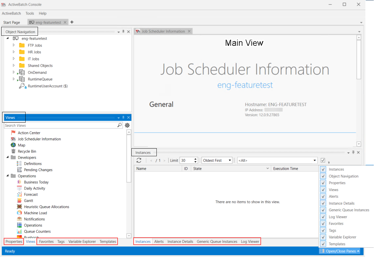Switch to the Start Page tab
The width and height of the screenshot is (374, 257).
pyautogui.click(x=12, y=22)
